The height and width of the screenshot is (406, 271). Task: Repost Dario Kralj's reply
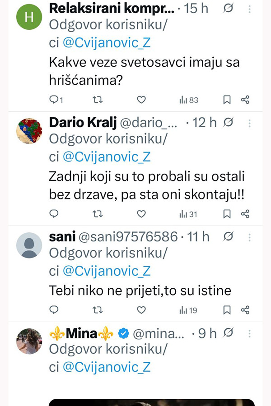point(97,214)
